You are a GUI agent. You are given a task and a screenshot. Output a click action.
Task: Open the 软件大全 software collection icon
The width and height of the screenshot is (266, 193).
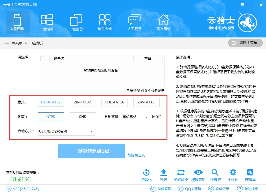point(105,22)
